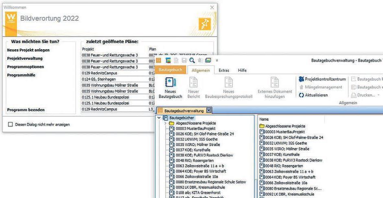383x198 pixels.
Task: Select the Bautagebuchverwaltung document tab
Action: click(184, 111)
